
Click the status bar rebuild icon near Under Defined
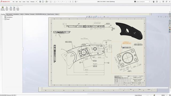[154, 95]
